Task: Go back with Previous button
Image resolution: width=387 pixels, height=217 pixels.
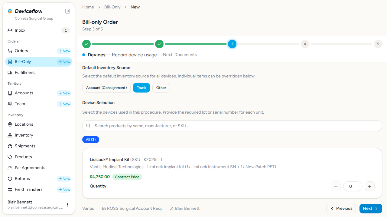Action: [x=341, y=209]
